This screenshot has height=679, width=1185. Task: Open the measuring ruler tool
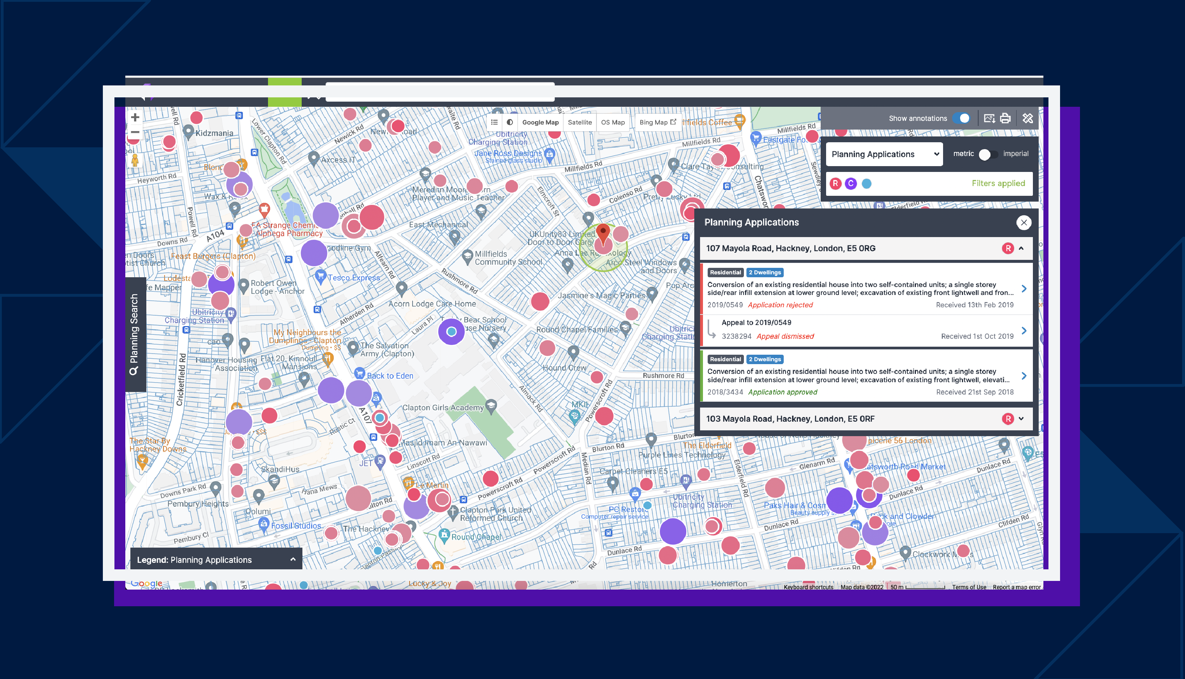tap(1028, 118)
